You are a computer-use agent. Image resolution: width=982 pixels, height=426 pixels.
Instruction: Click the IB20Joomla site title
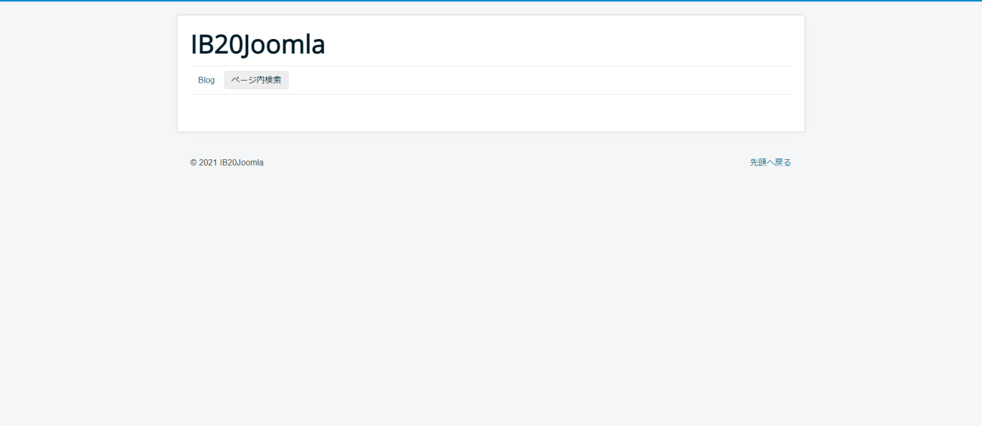258,45
